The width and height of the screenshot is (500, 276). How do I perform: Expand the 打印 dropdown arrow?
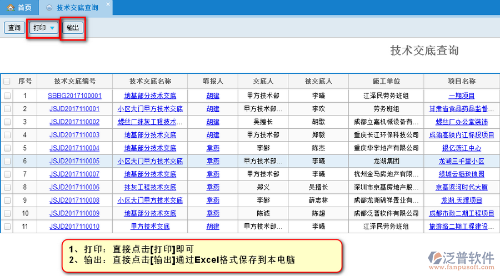click(52, 28)
